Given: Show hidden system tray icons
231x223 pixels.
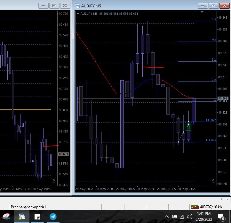Looking at the screenshot, I should point(167,217).
